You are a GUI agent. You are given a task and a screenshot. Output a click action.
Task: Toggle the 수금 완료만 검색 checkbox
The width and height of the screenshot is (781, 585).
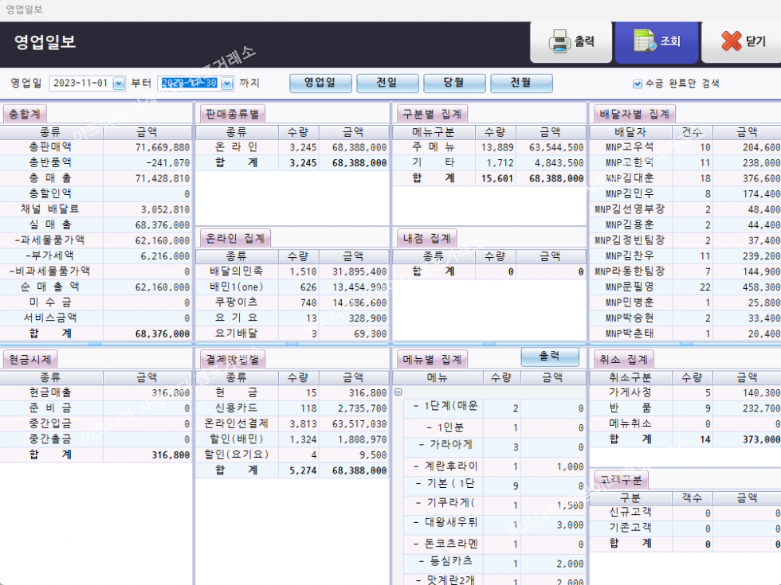638,84
